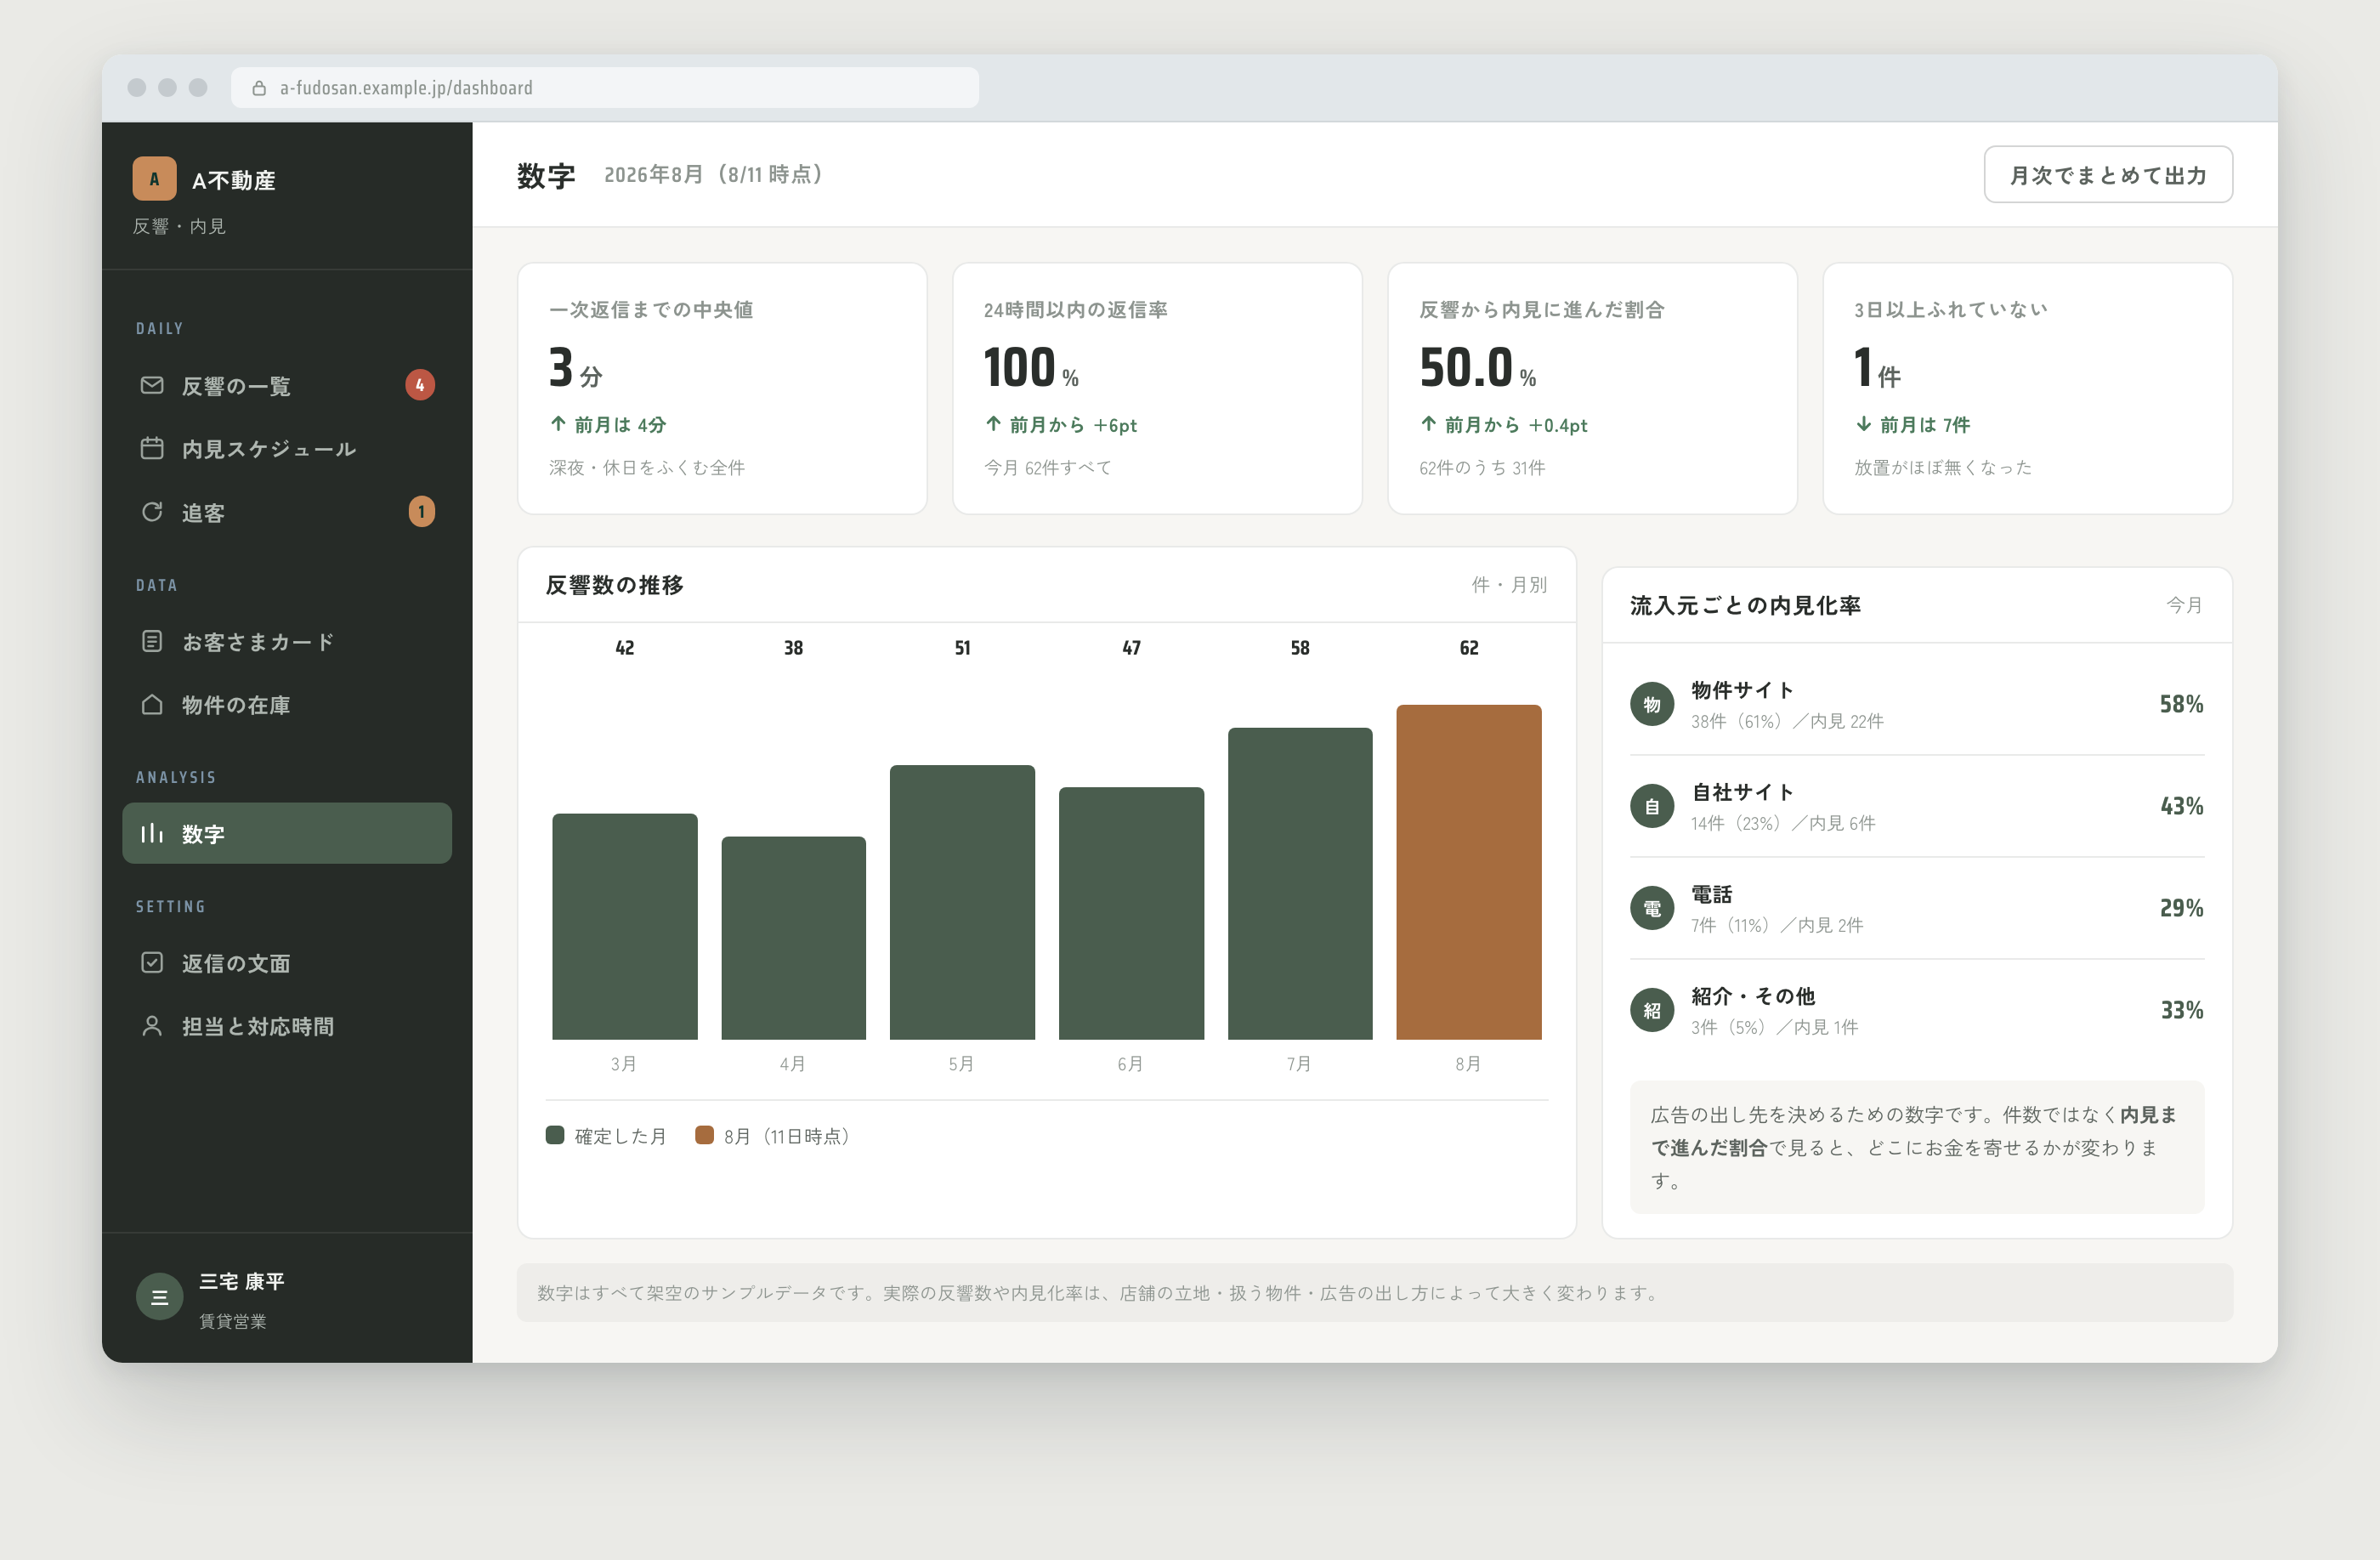Click the 物件の在庫 house icon
The width and height of the screenshot is (2380, 1560).
tap(152, 705)
